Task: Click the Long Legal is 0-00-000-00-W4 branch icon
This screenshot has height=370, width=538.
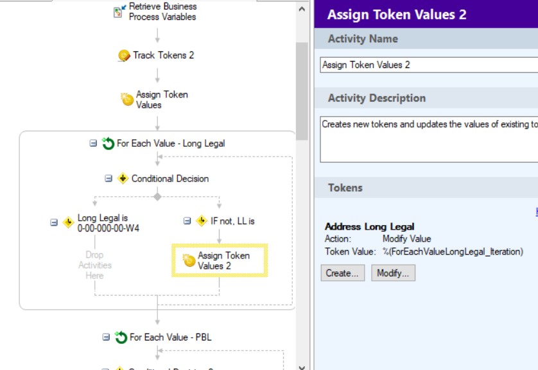Action: (68, 223)
